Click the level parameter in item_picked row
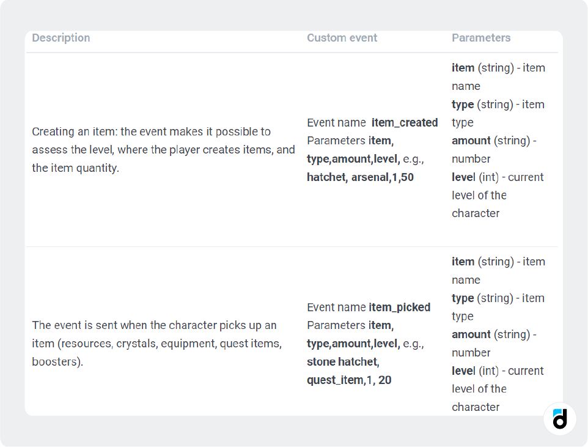Screen dimensions: 588x447 click(463, 371)
